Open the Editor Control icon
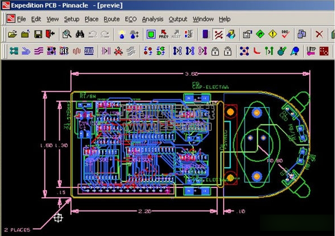Viewport: 335px width, 236px height. click(247, 34)
